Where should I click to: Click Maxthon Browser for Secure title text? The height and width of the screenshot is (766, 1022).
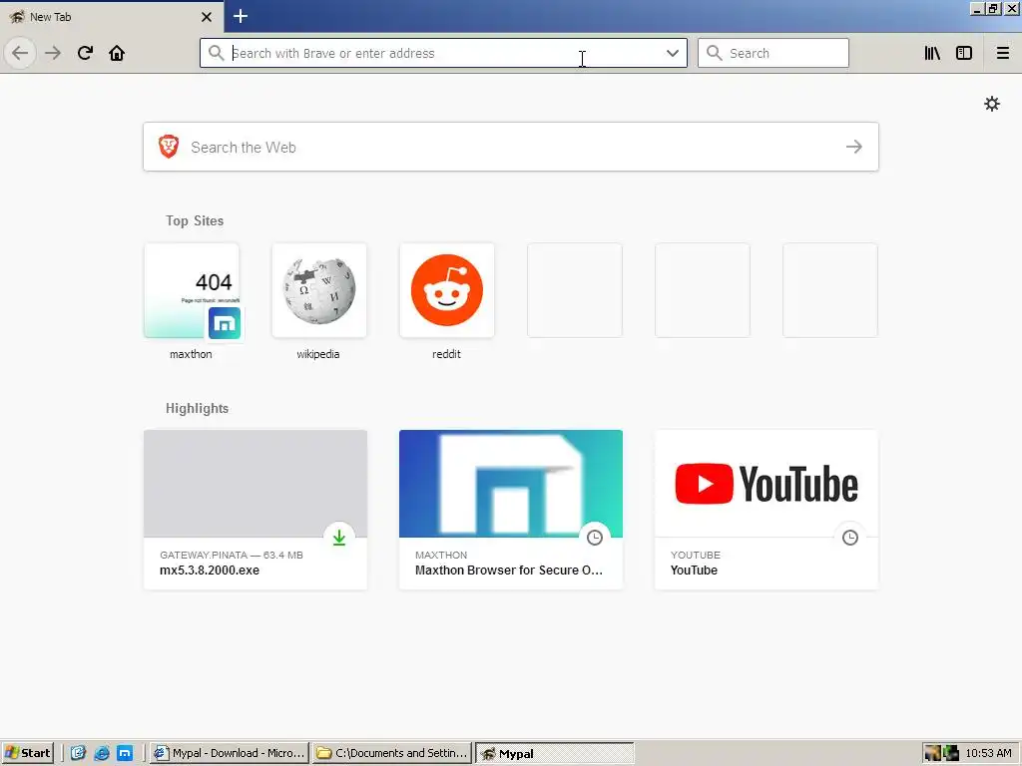(508, 570)
